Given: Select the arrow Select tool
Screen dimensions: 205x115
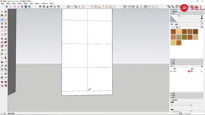Looking at the screenshot, I should (2, 12).
